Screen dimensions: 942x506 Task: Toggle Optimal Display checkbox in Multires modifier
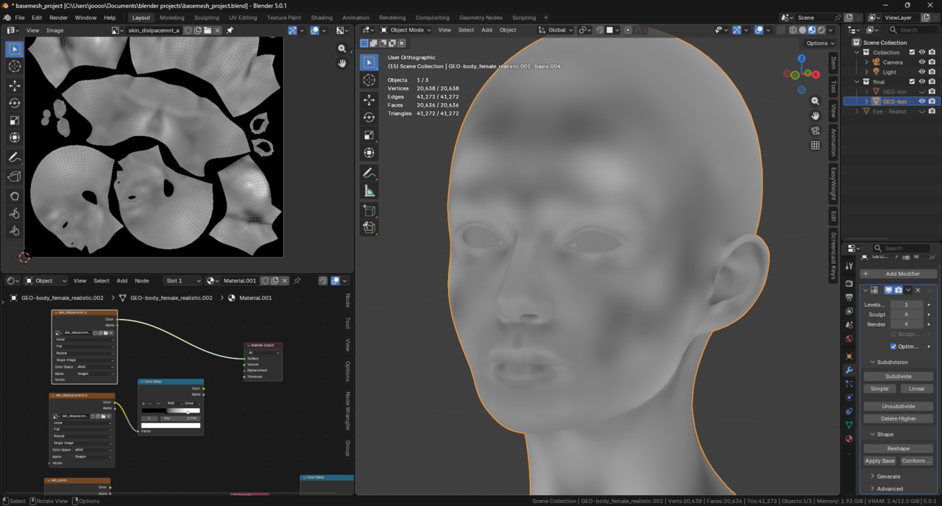pyautogui.click(x=893, y=346)
